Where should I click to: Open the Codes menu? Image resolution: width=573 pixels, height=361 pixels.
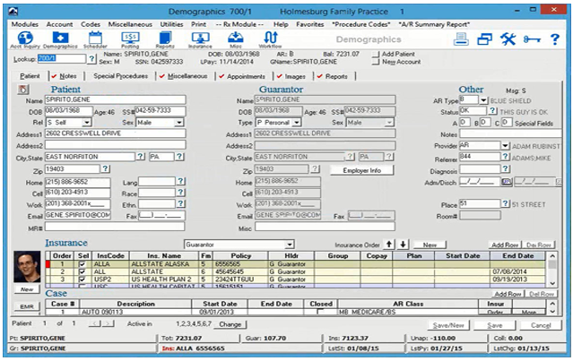91,24
